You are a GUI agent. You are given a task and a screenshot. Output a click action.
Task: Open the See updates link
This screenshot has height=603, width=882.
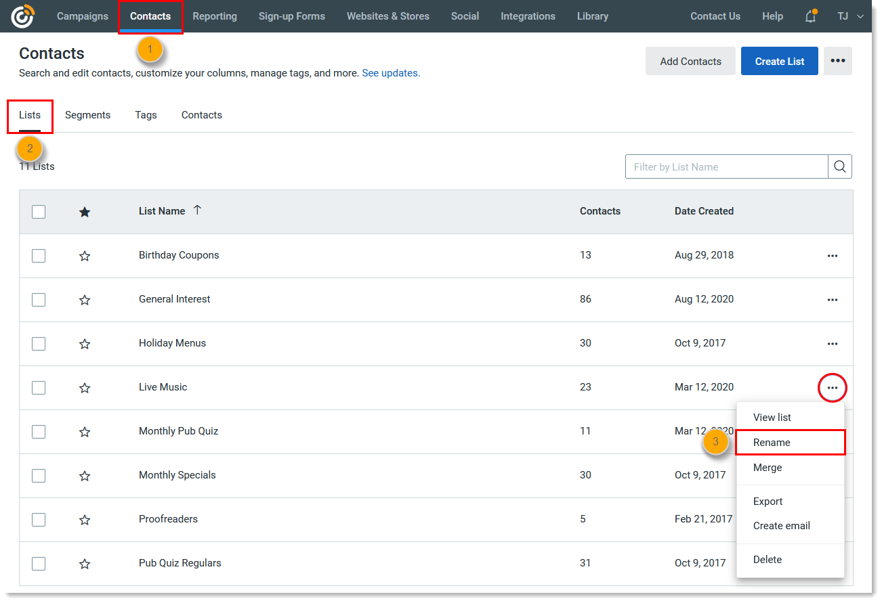point(390,73)
